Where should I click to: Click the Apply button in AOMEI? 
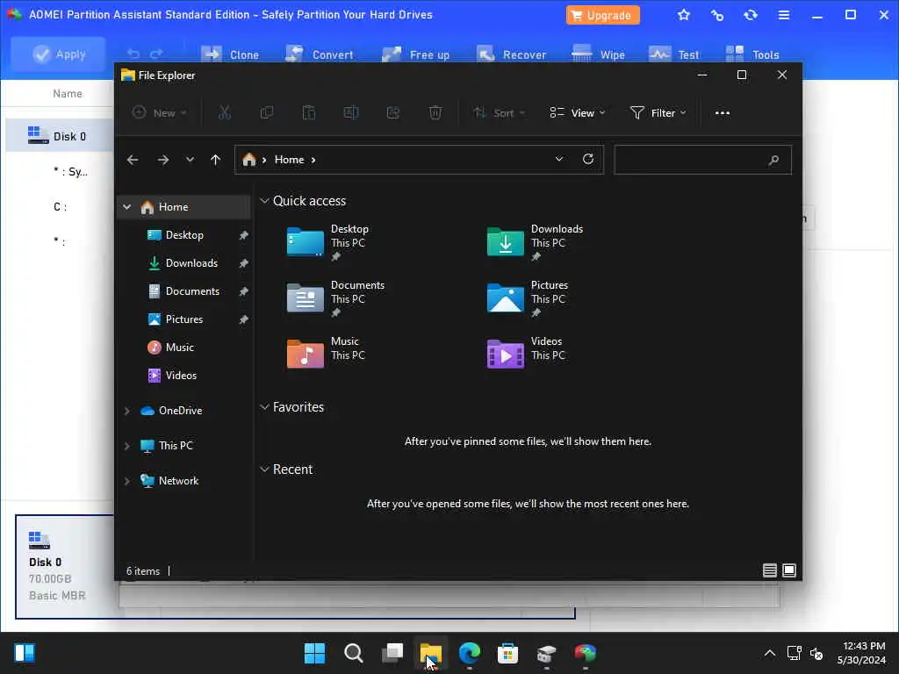[59, 54]
